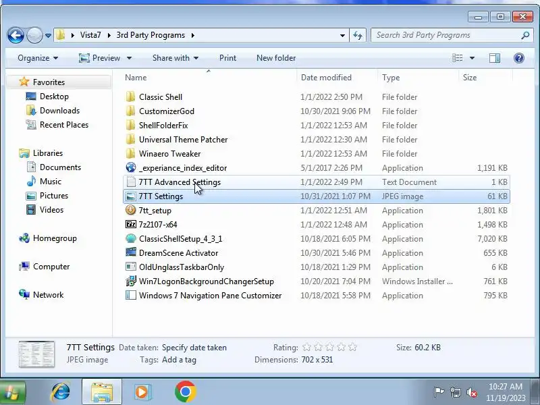Screen dimensions: 540x405
Task: Select the 7TT Settings JPEG icon
Action: [130, 196]
